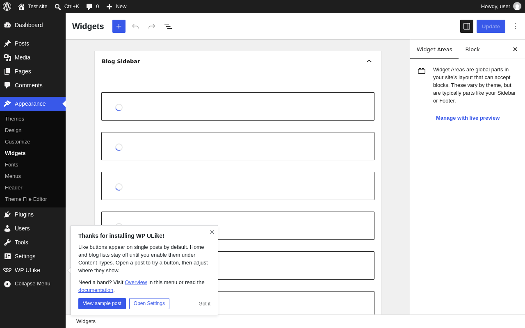Viewport: 525px width, 328px height.
Task: Toggle the Settings sidebar panel icon
Action: (467, 26)
